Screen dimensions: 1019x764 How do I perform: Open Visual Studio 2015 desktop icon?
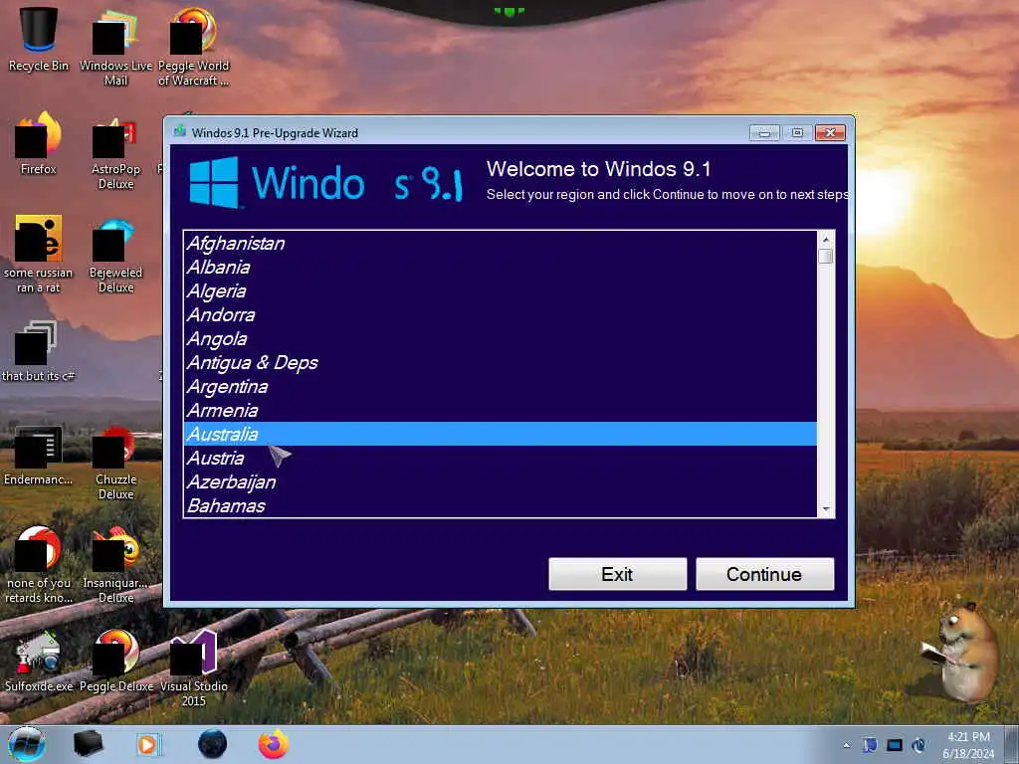[194, 668]
